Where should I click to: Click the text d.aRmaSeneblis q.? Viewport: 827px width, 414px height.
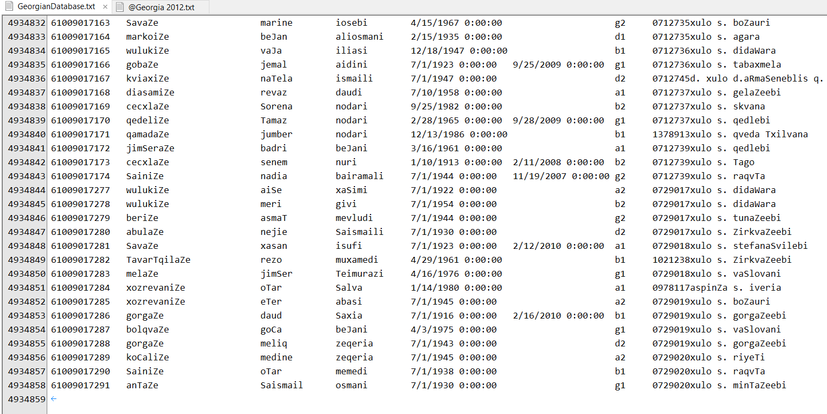pos(779,78)
